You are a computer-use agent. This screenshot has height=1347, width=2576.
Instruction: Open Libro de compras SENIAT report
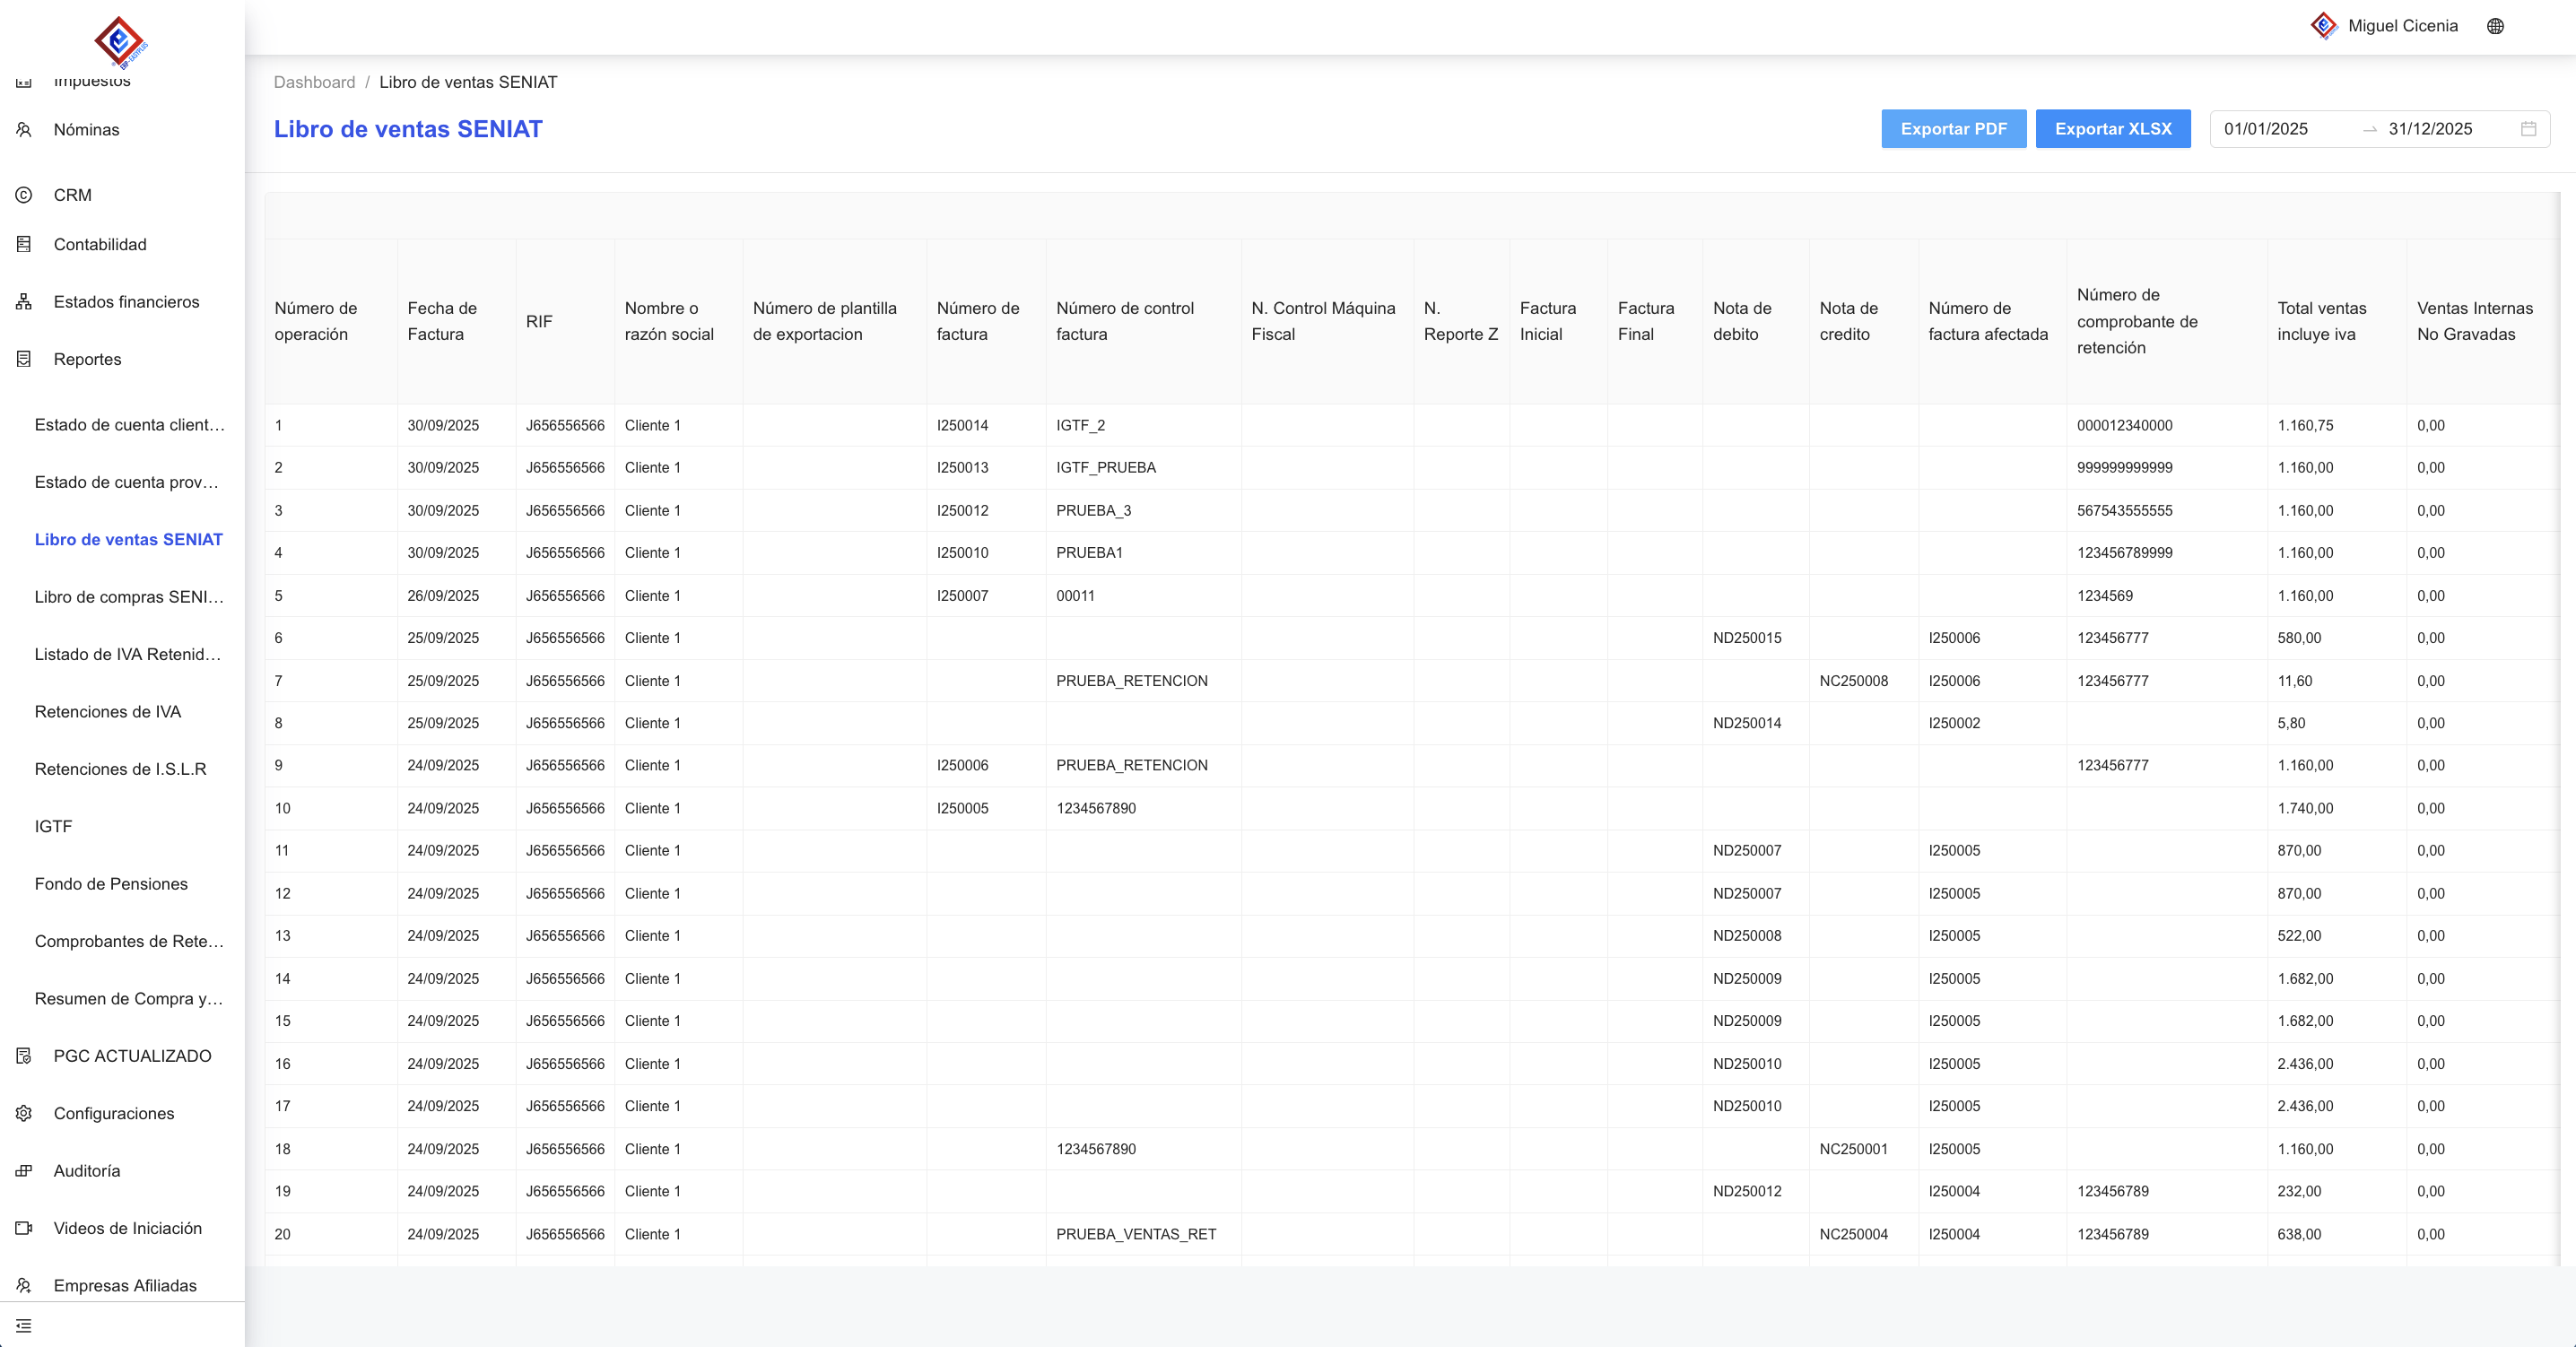129,597
